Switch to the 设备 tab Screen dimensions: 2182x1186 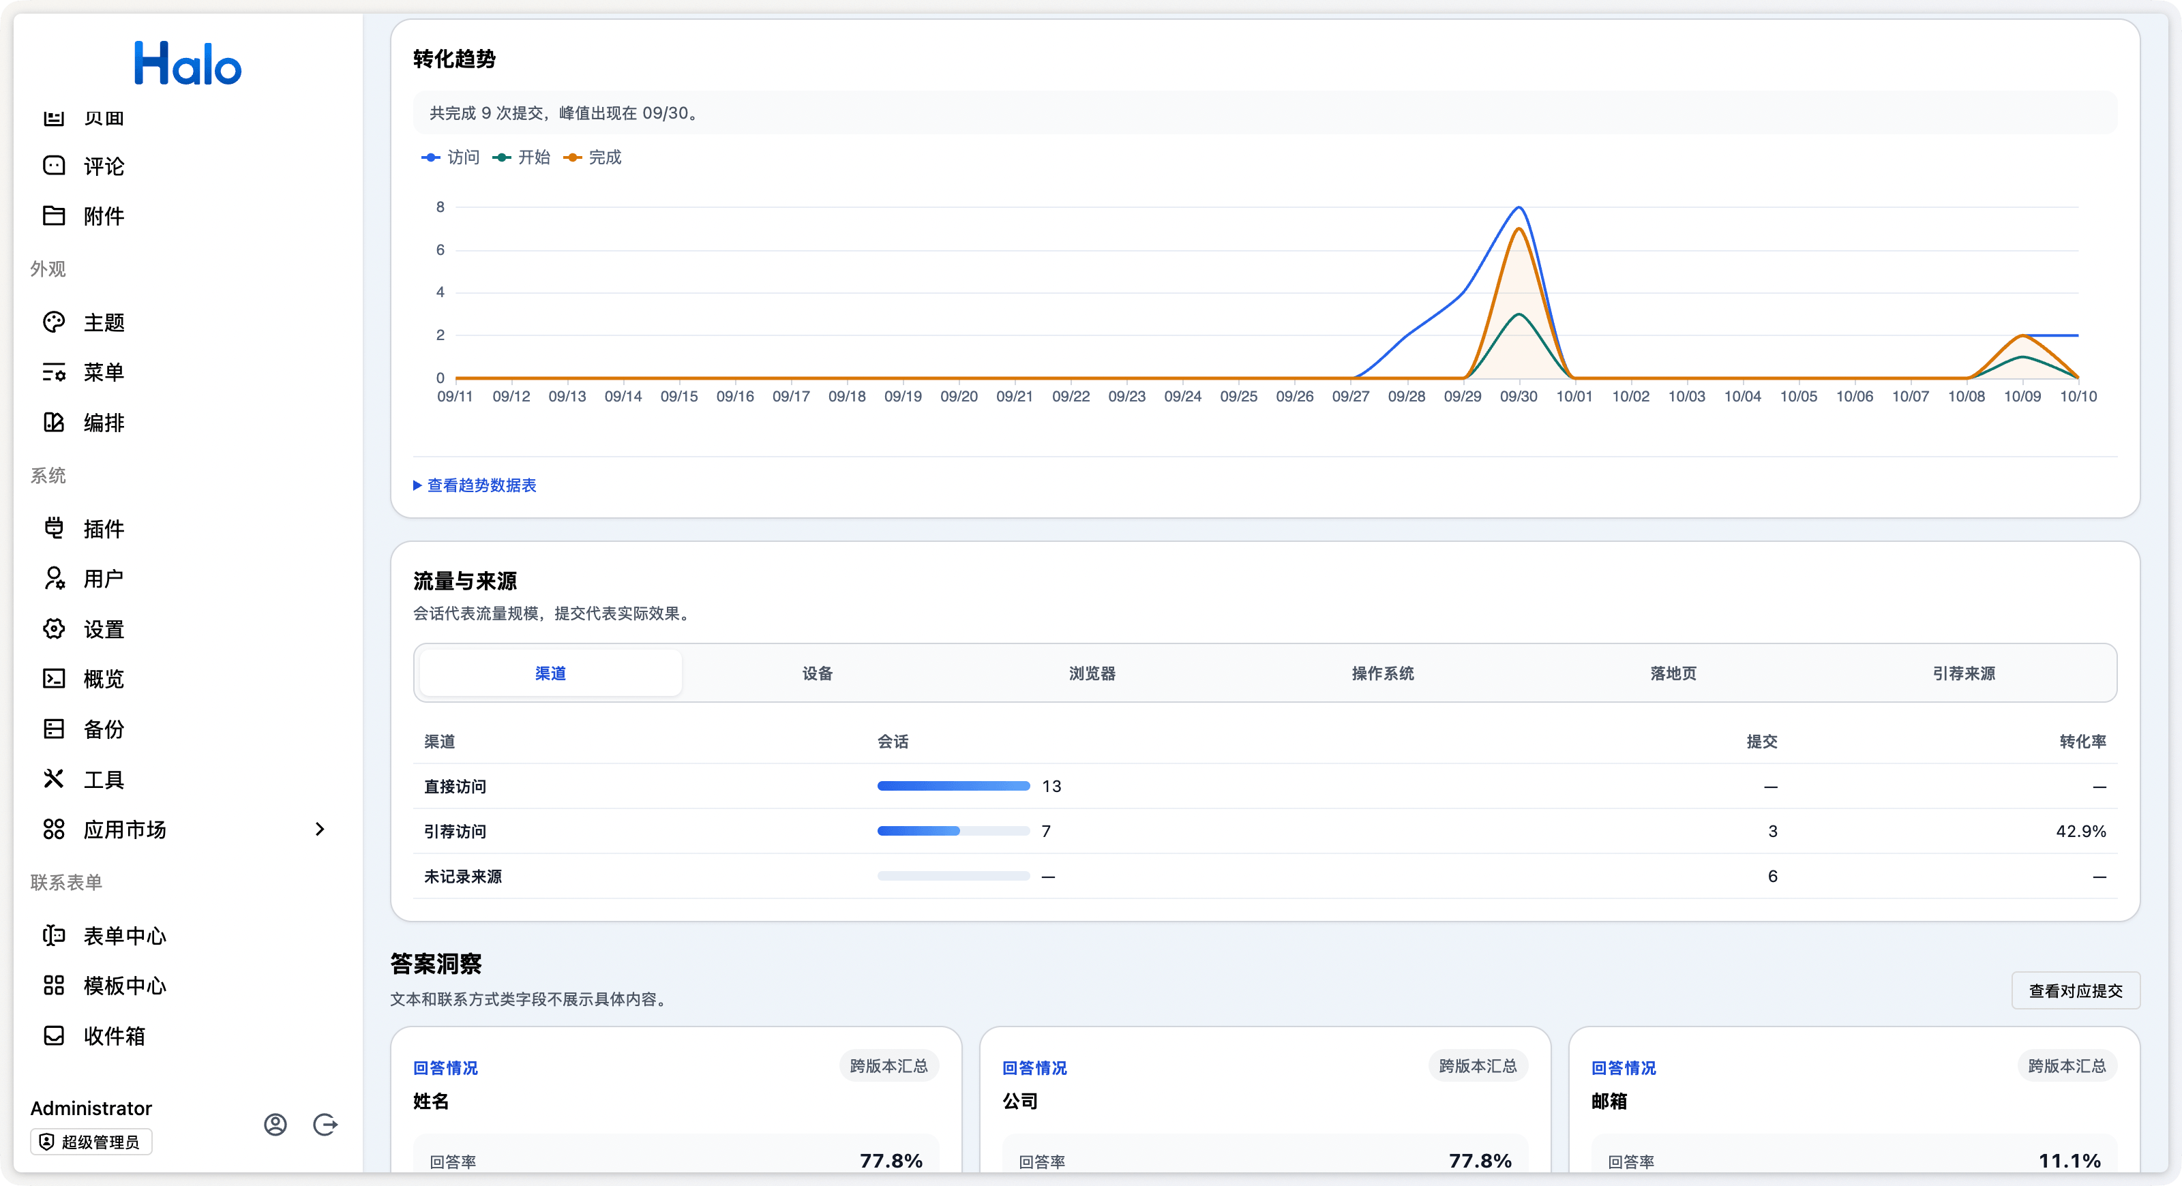[x=818, y=673]
